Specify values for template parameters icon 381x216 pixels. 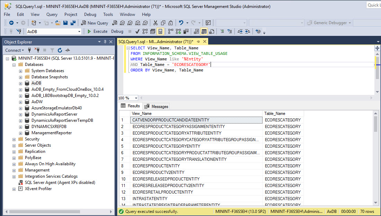(x=258, y=31)
